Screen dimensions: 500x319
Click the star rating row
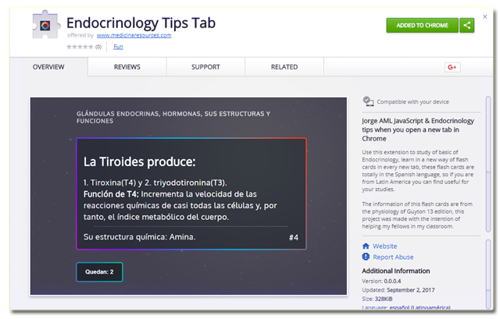point(80,47)
